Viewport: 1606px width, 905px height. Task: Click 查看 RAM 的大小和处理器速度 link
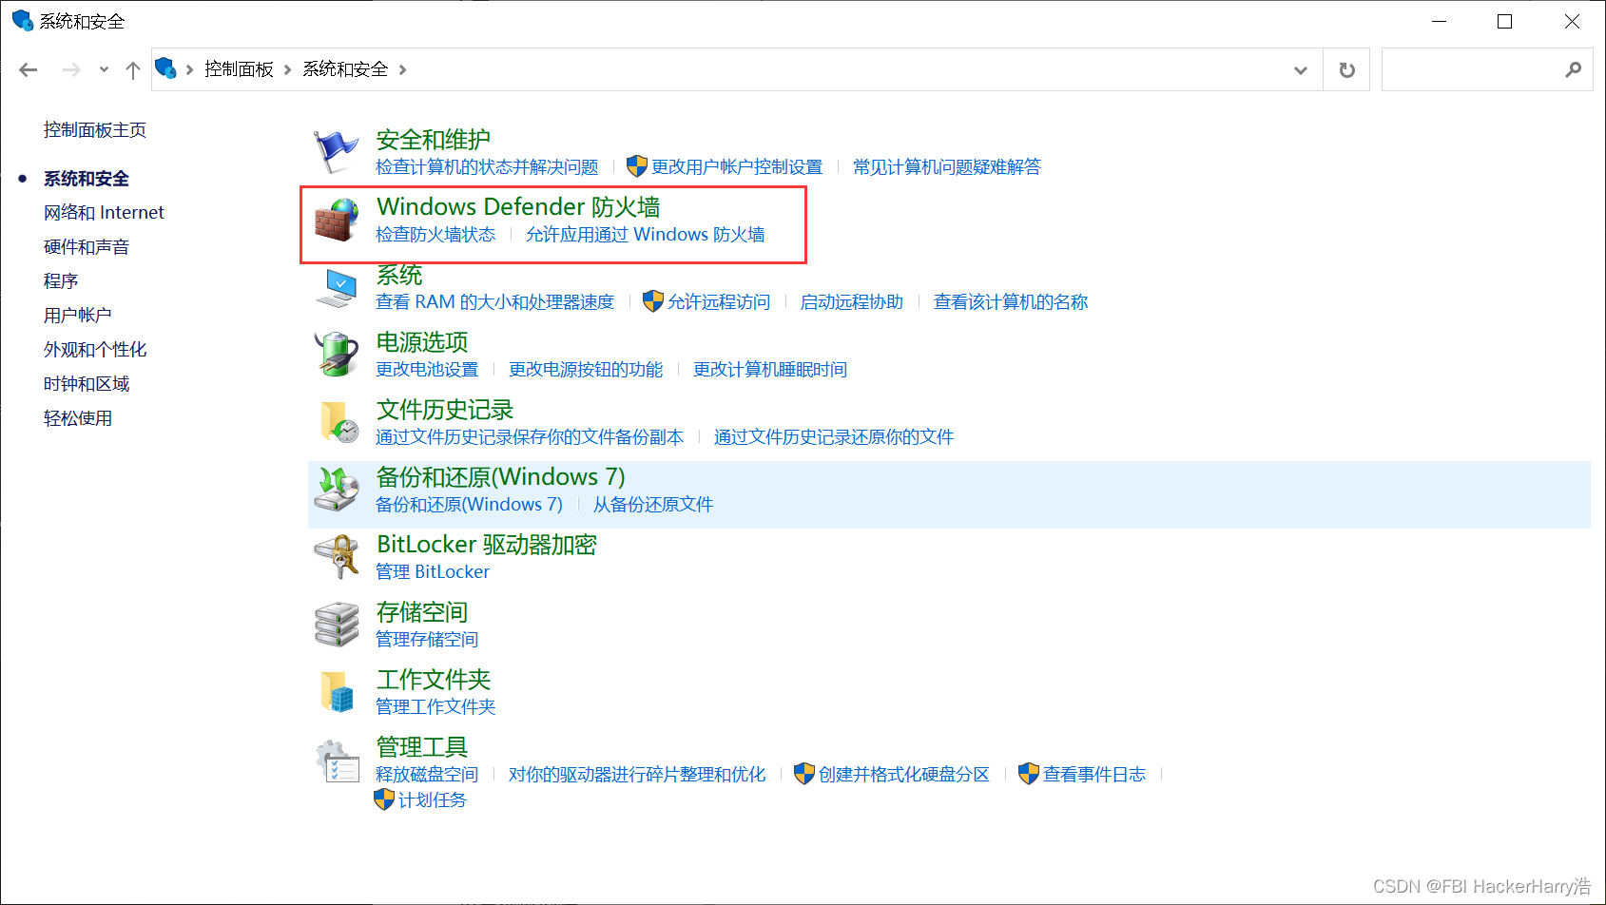tap(495, 302)
